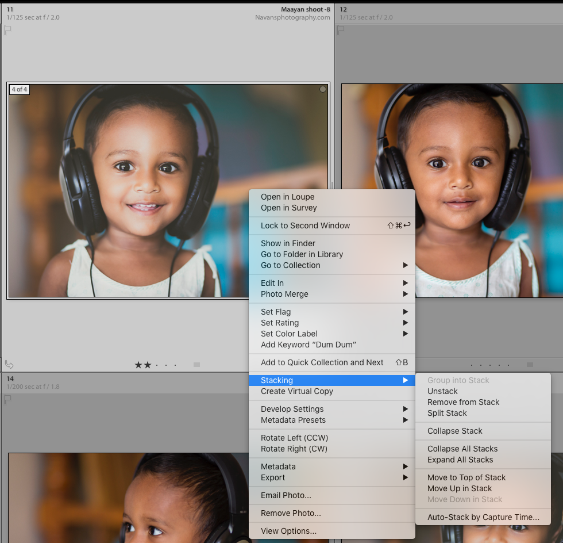This screenshot has height=543, width=563.
Task: Click 'Navansphotography.com' text on photo 11
Action: [292, 17]
